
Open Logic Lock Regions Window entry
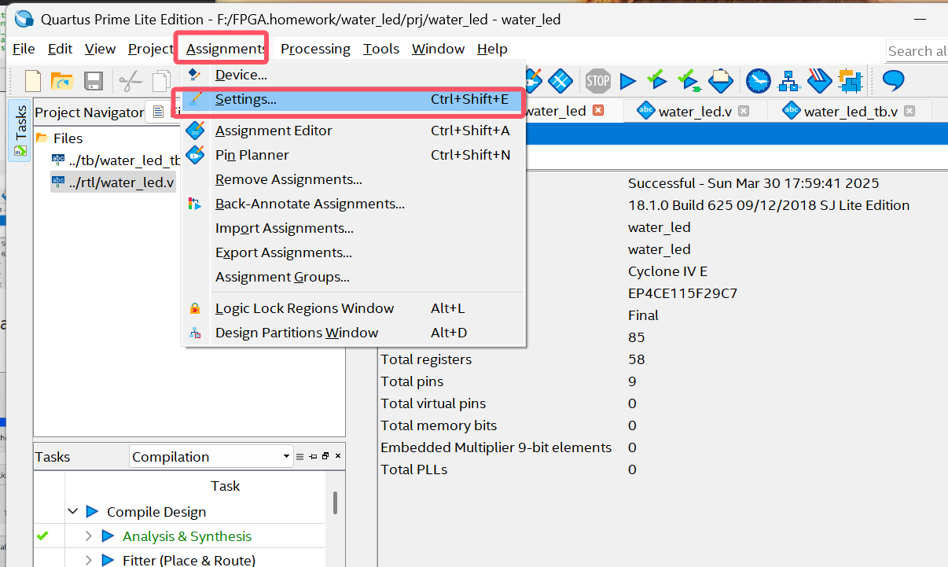point(354,308)
